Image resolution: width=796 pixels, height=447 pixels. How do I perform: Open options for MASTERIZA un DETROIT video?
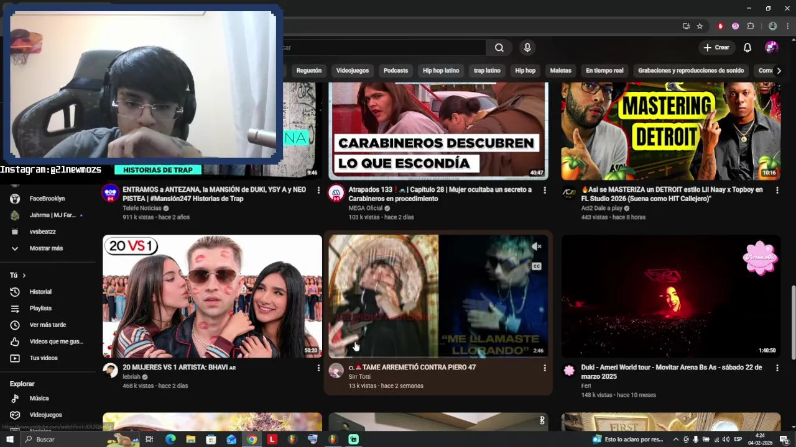(x=777, y=190)
